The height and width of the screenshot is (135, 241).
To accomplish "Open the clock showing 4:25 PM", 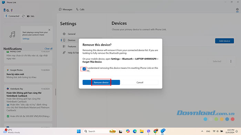I will 230,131.
